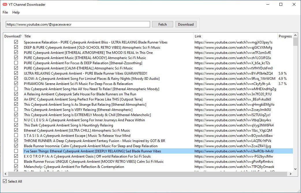301x193 pixels.
Task: Click link ending in L9wROb-h4vU
Action: 234,151
